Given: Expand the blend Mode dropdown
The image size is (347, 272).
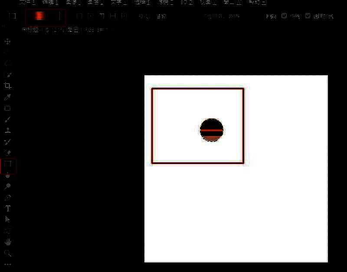Looking at the screenshot, I should coord(161,16).
